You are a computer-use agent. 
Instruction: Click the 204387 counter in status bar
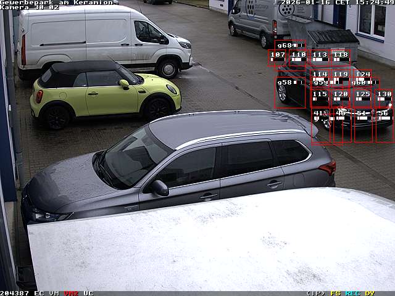tap(15, 293)
